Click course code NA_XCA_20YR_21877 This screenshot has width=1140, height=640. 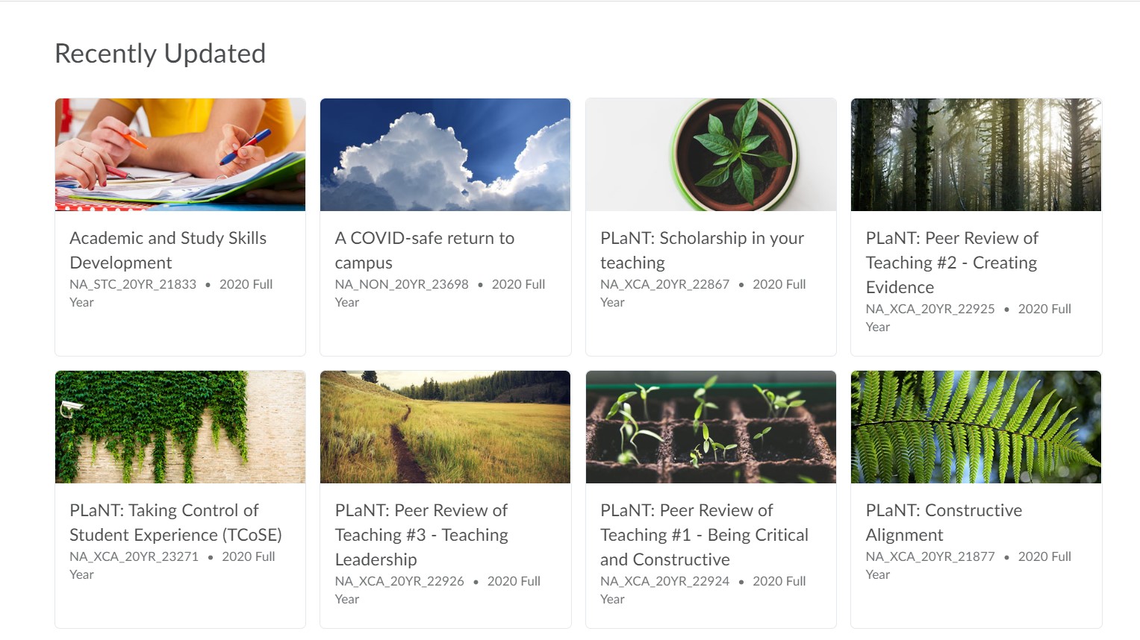point(930,556)
